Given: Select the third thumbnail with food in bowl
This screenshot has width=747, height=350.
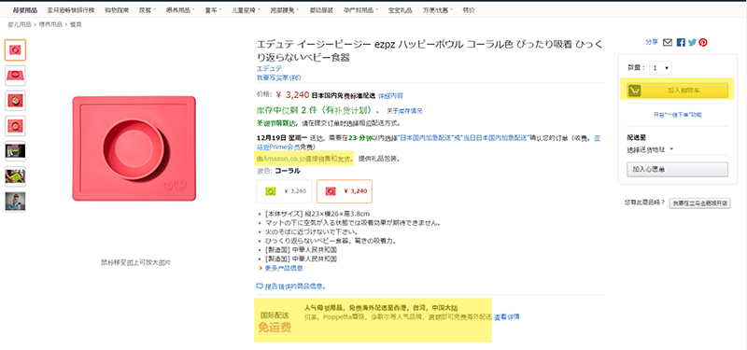Looking at the screenshot, I should [x=15, y=101].
